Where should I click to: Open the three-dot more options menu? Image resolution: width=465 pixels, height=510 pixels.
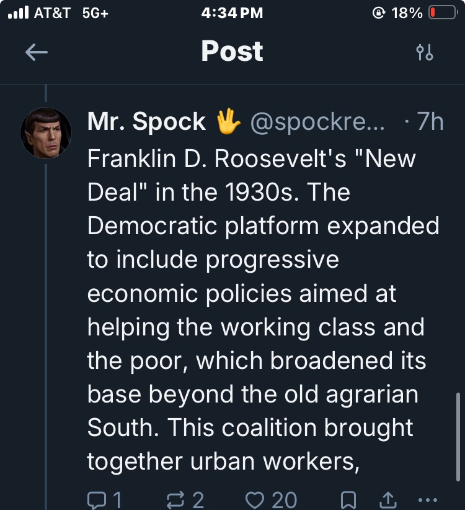click(x=428, y=499)
